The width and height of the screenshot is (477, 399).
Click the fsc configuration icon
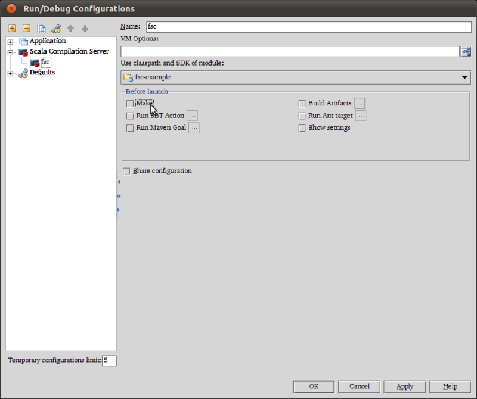click(x=35, y=63)
